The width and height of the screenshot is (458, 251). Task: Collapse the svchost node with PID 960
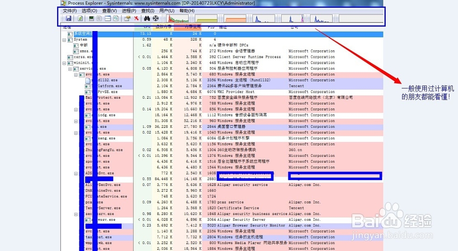coord(76,121)
